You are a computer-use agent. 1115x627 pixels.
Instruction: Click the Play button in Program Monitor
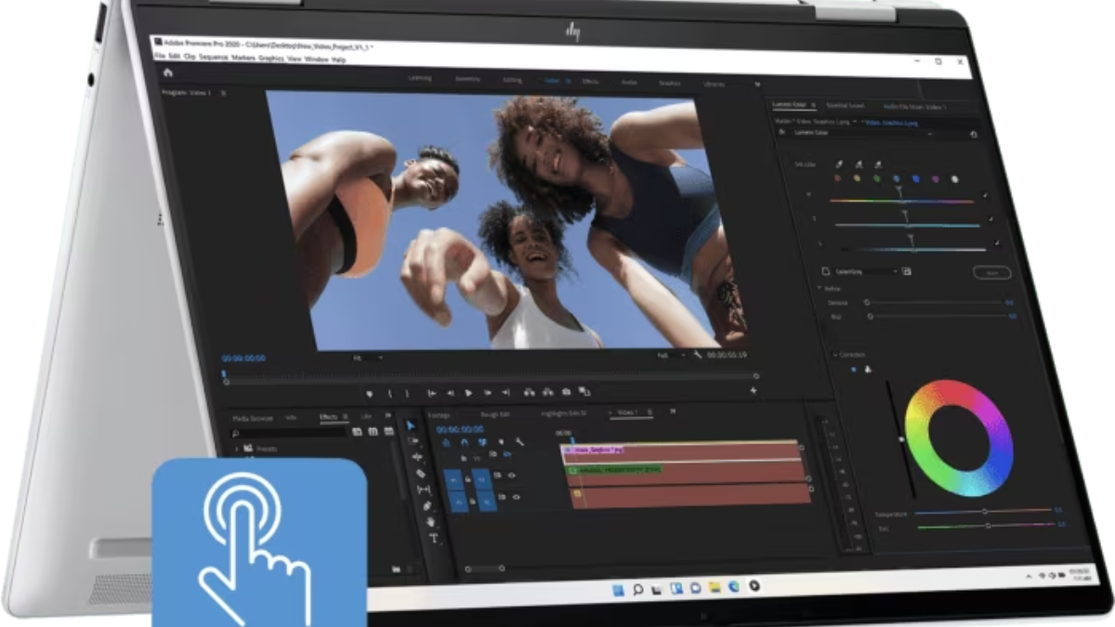[468, 393]
